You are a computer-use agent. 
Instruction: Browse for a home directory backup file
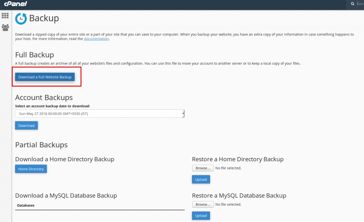[203, 168]
